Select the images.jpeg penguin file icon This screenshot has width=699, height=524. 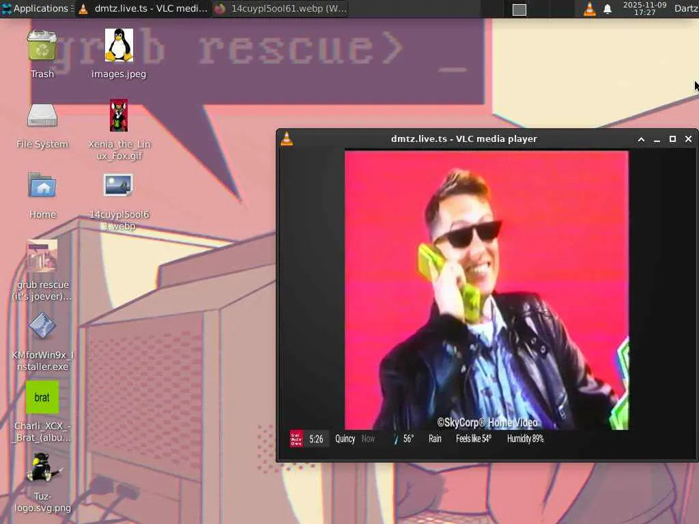pyautogui.click(x=119, y=45)
